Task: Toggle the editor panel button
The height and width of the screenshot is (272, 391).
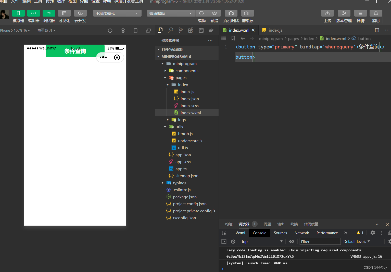Action: pos(34,13)
